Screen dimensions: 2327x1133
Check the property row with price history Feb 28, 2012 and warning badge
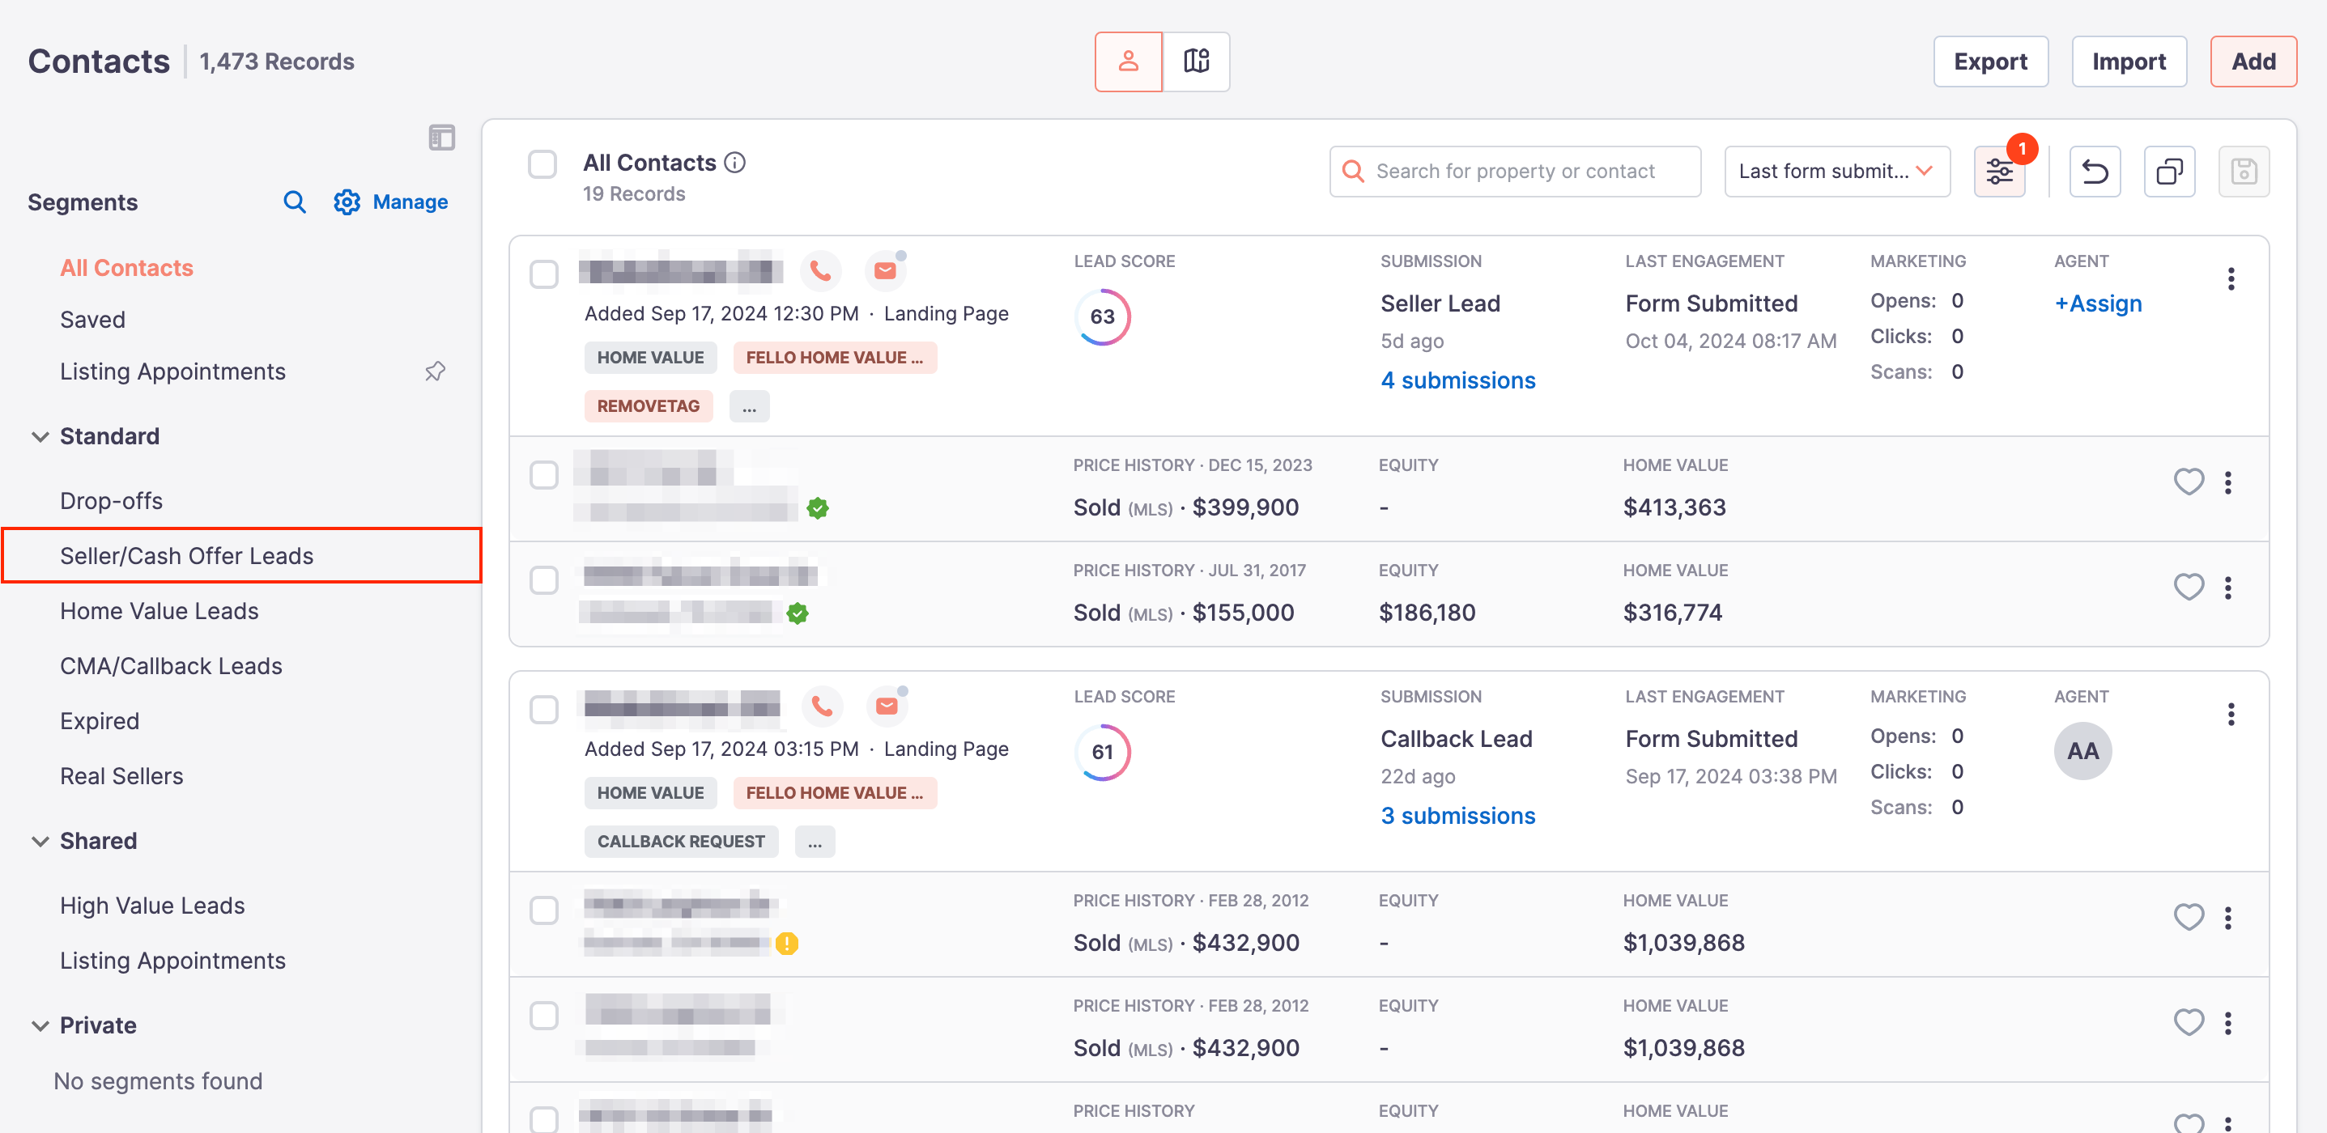click(x=544, y=910)
